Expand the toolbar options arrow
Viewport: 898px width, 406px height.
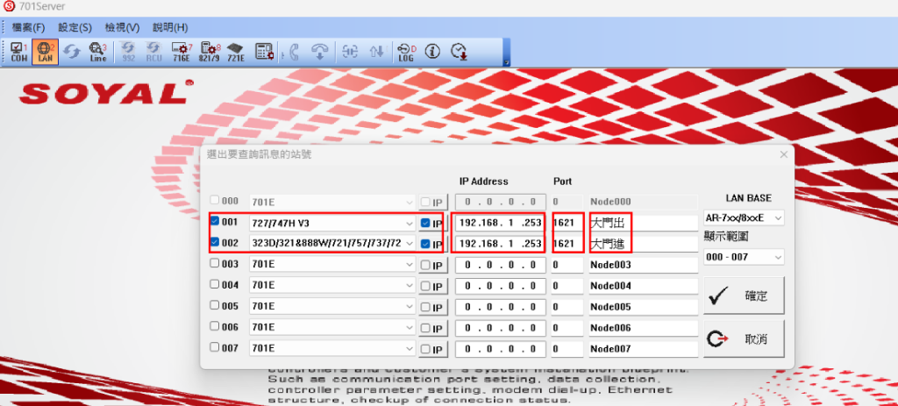(506, 62)
